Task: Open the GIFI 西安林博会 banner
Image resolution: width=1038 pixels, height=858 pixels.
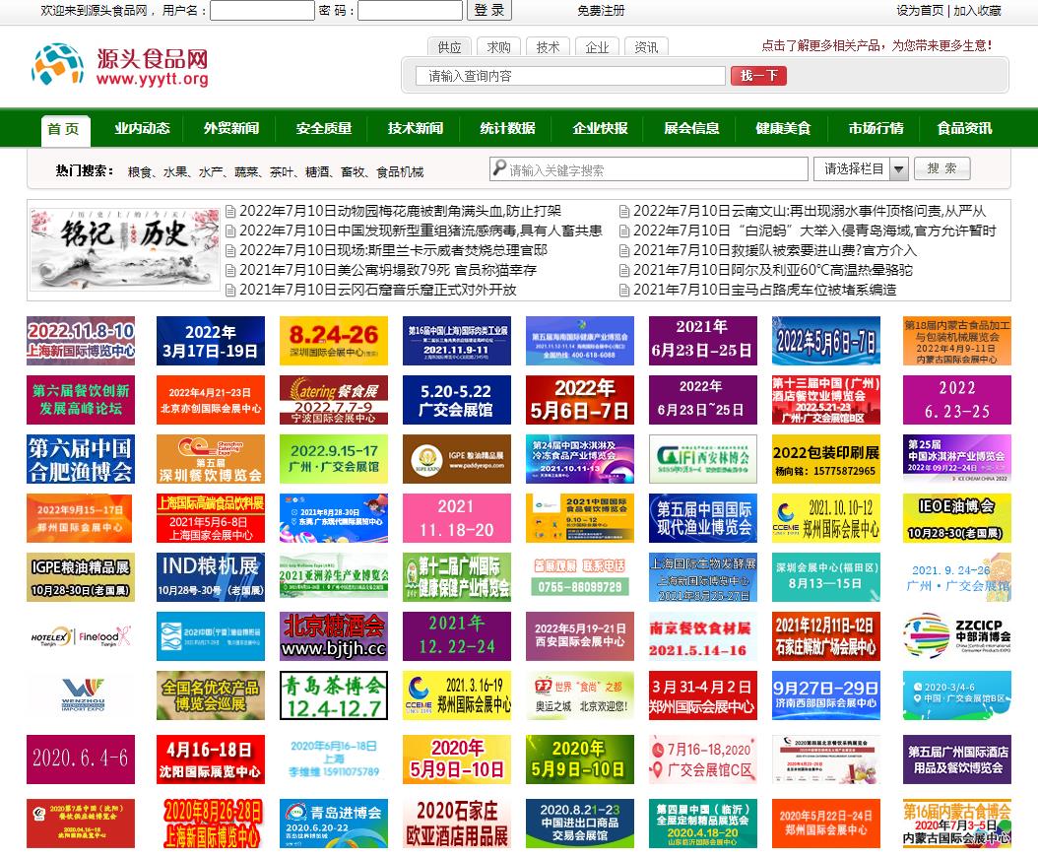Action: pyautogui.click(x=703, y=459)
